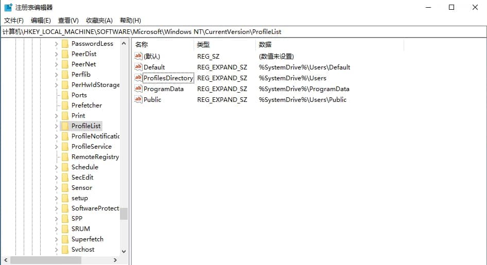Screen dimensions: 487x265
Task: Open the 文件(F) menu
Action: click(14, 21)
